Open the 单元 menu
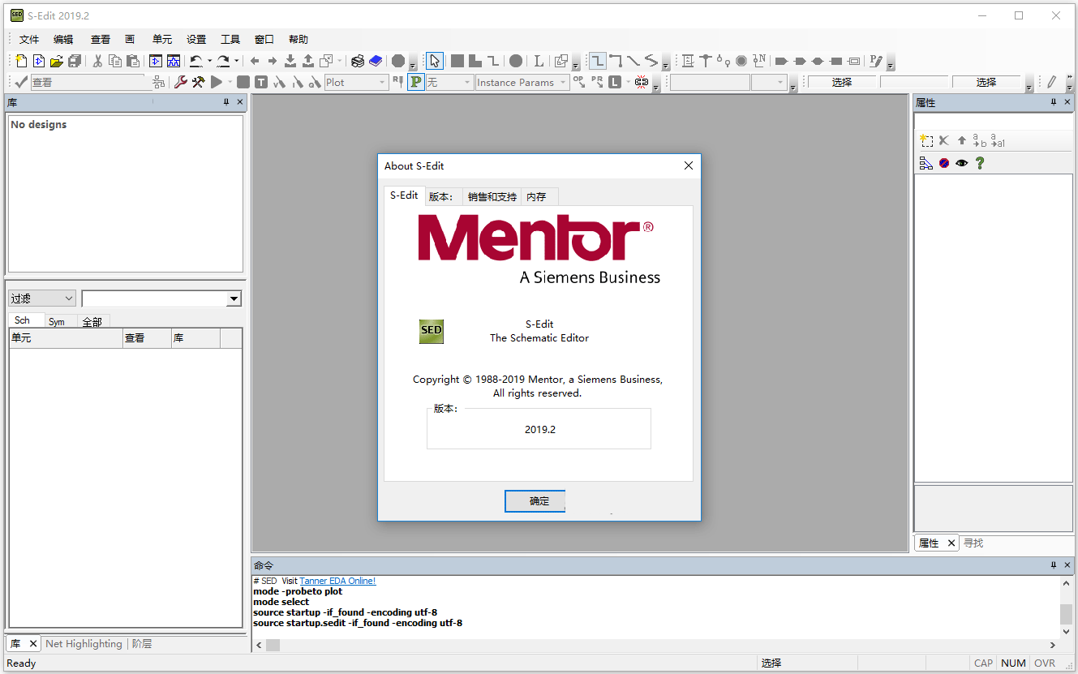This screenshot has height=674, width=1078. 162,39
